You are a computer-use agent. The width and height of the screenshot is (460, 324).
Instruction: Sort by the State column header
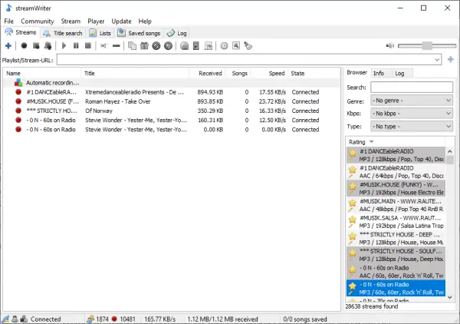pyautogui.click(x=314, y=73)
